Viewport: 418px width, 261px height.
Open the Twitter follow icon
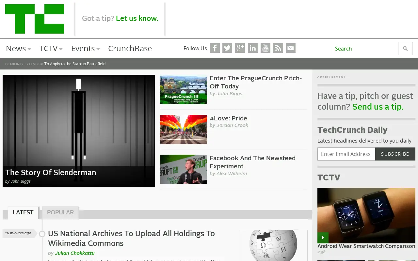pos(227,48)
